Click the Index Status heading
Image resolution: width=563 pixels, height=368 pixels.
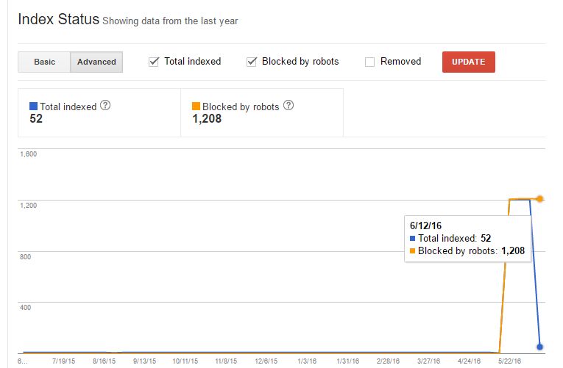59,19
